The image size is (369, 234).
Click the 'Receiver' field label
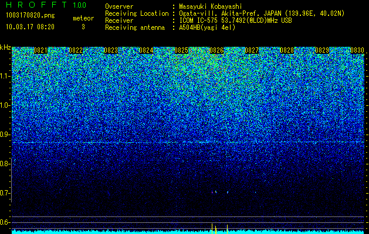pyautogui.click(x=119, y=20)
